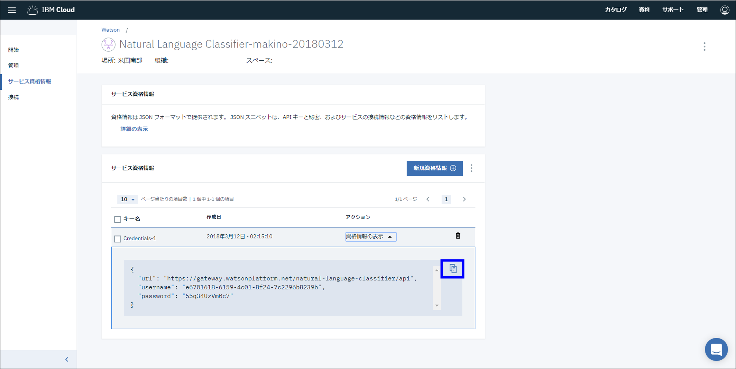Click the アクション column header
Screen dimensions: 736x369
[358, 217]
